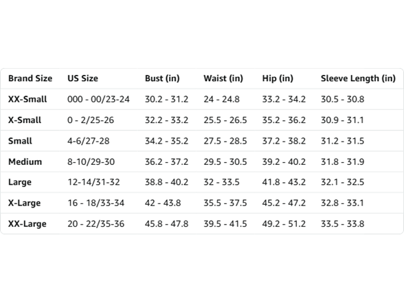Viewport: 404px width, 303px height.
Task: Select the XX-Large row label
Action: click(27, 224)
